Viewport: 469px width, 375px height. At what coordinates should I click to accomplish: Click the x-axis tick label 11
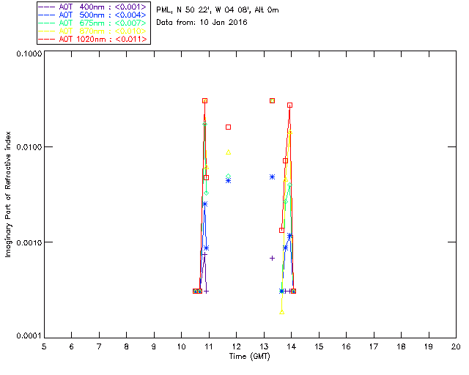(x=209, y=346)
